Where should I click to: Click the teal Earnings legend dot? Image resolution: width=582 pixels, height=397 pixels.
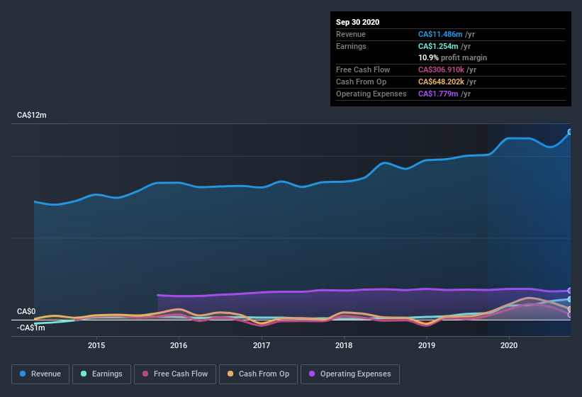[84, 374]
